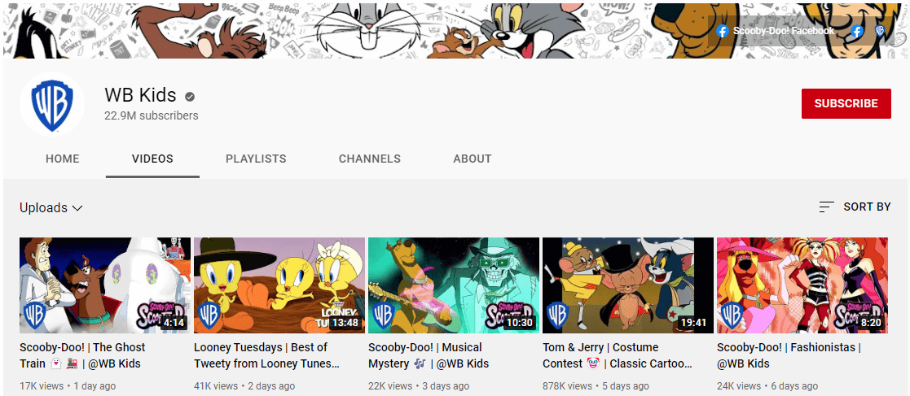Click the 24K views 6 days ago text
Image resolution: width=910 pixels, height=396 pixels.
767,385
